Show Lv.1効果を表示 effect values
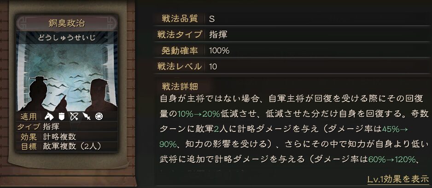This screenshot has height=188, width=432. point(398,179)
